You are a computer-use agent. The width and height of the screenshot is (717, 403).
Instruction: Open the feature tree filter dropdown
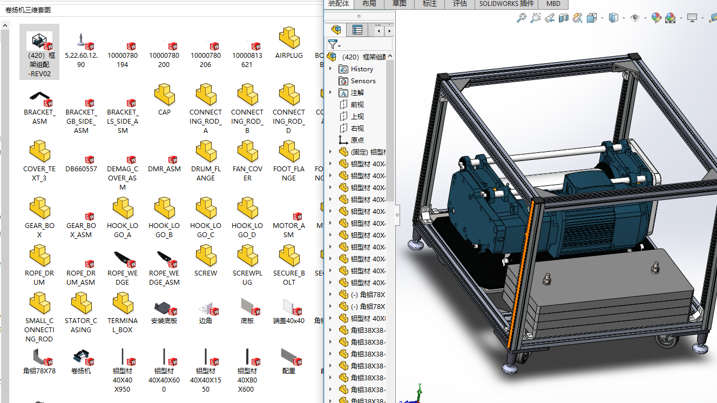point(334,45)
